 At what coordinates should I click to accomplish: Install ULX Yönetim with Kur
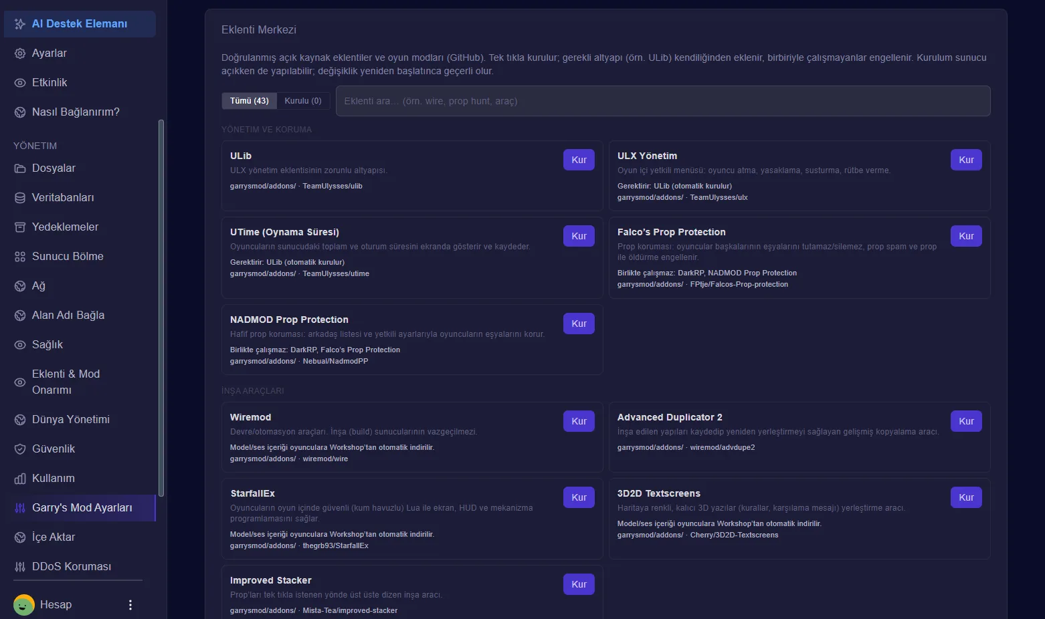[966, 160]
